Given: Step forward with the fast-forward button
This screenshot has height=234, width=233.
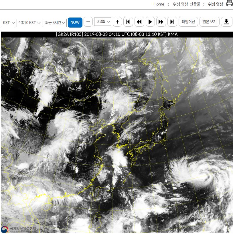Looking at the screenshot, I should tap(161, 22).
